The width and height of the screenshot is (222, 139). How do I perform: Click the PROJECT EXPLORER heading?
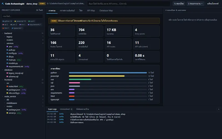(x=11, y=10)
